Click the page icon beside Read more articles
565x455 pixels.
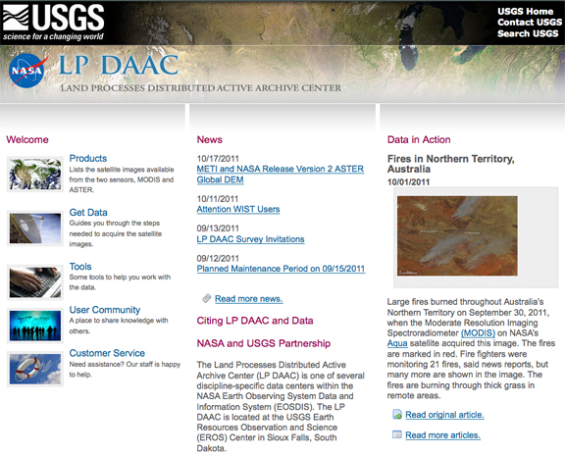397,434
